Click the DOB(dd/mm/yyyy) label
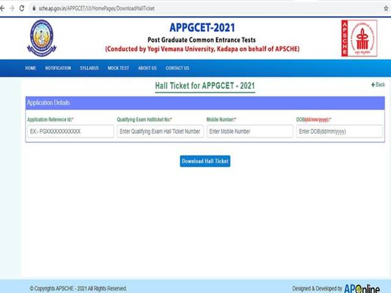 [x=313, y=120]
